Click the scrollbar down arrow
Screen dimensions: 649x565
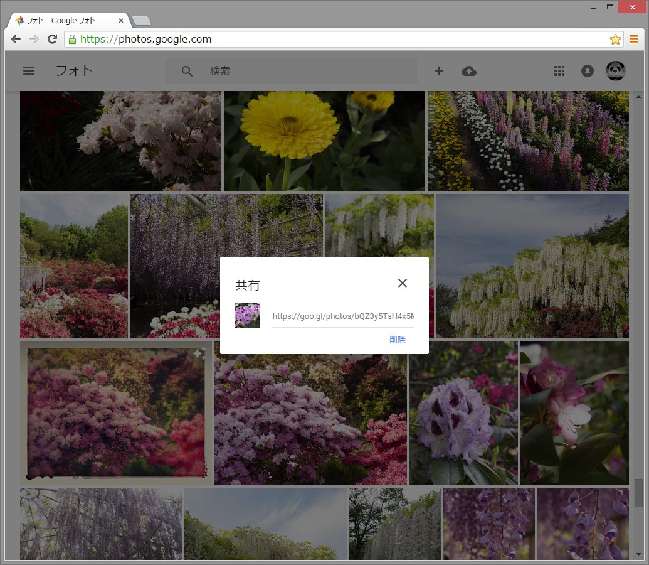coord(638,554)
